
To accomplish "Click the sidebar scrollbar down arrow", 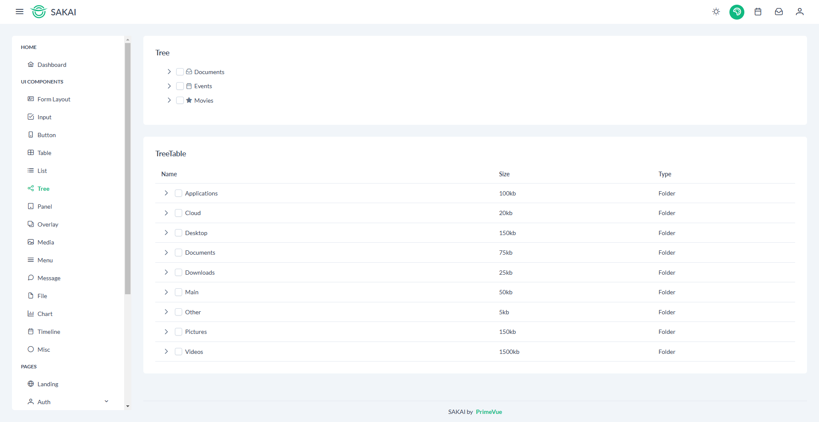I will tap(128, 406).
